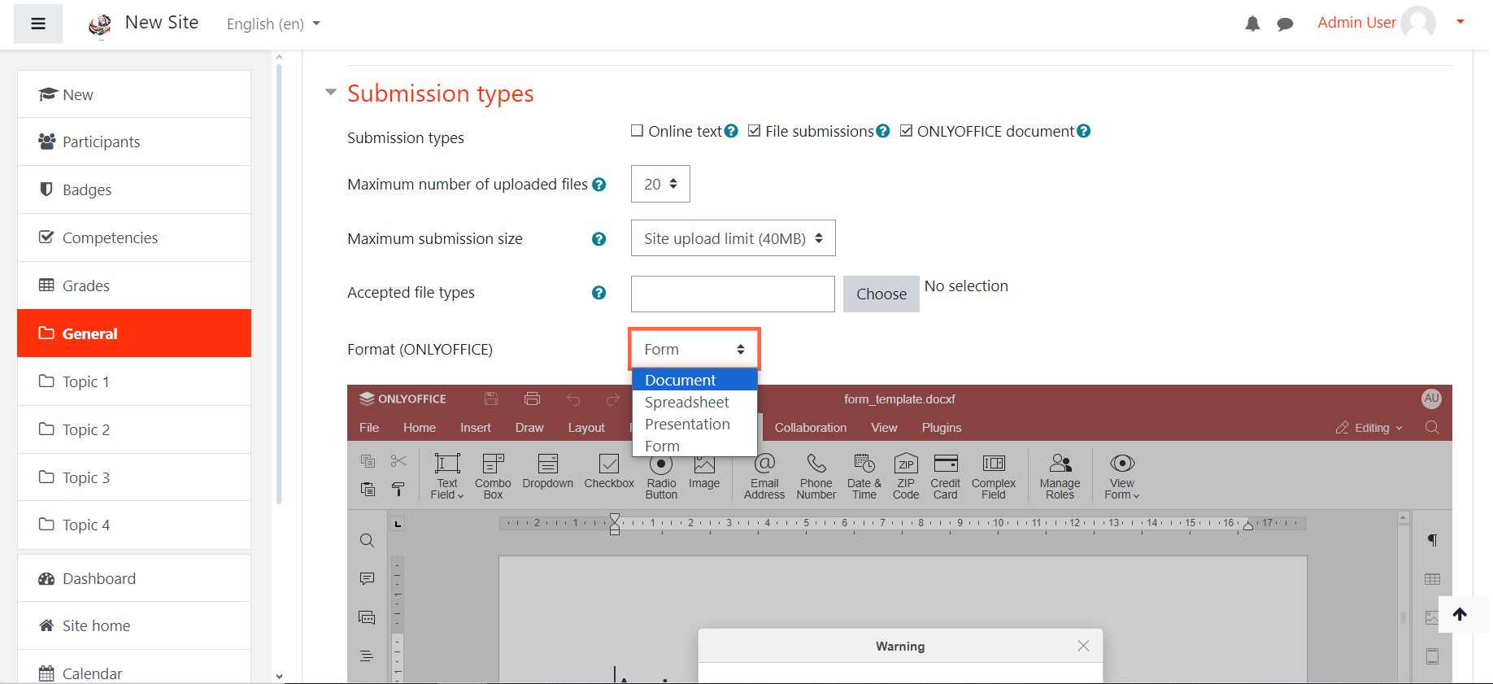The height and width of the screenshot is (684, 1493).
Task: Toggle the ONLYOFFICE document checkbox
Action: (906, 131)
